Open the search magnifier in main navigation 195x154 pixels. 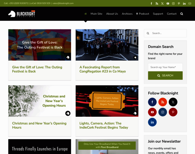182,14
